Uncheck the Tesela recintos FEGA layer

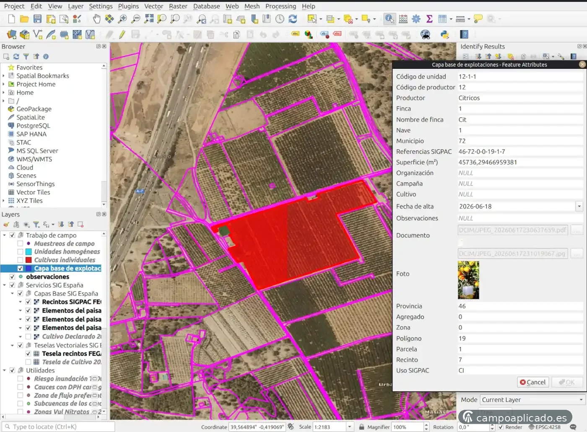[x=28, y=354]
